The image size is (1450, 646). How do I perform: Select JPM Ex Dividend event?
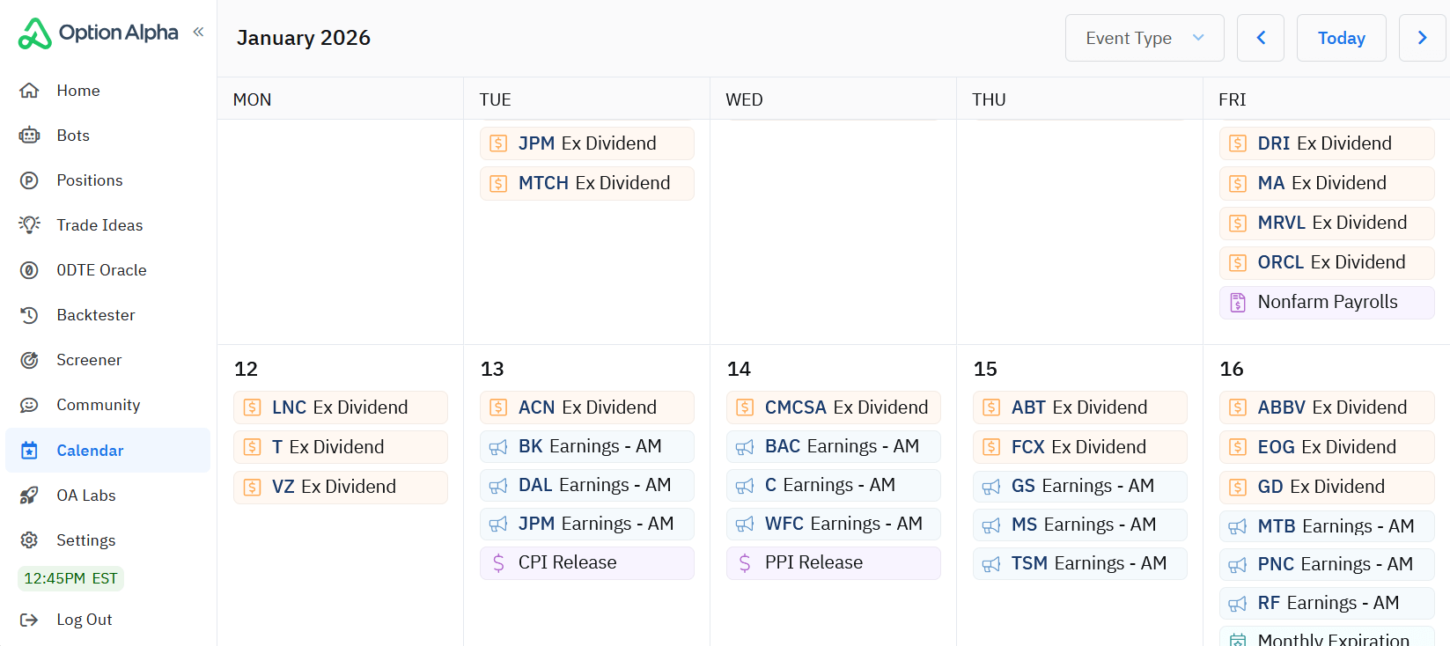pos(587,143)
